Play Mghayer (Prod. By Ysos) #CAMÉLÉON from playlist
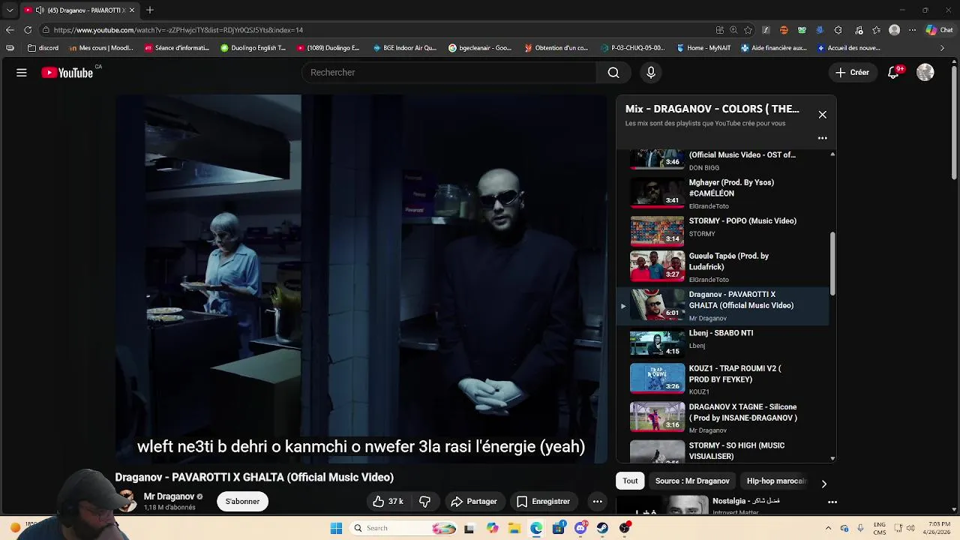Viewport: 960px width, 540px height. click(723, 194)
